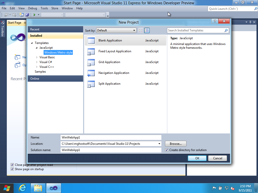Select the Blank Application template icon
Image resolution: width=258 pixels, height=193 pixels.
tap(91, 41)
